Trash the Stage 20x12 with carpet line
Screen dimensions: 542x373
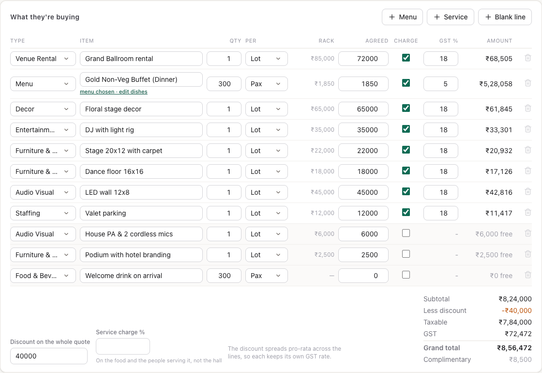point(527,150)
